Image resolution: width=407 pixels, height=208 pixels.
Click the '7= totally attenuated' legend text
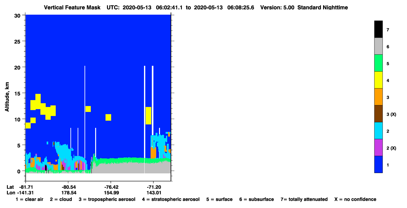[304, 199]
